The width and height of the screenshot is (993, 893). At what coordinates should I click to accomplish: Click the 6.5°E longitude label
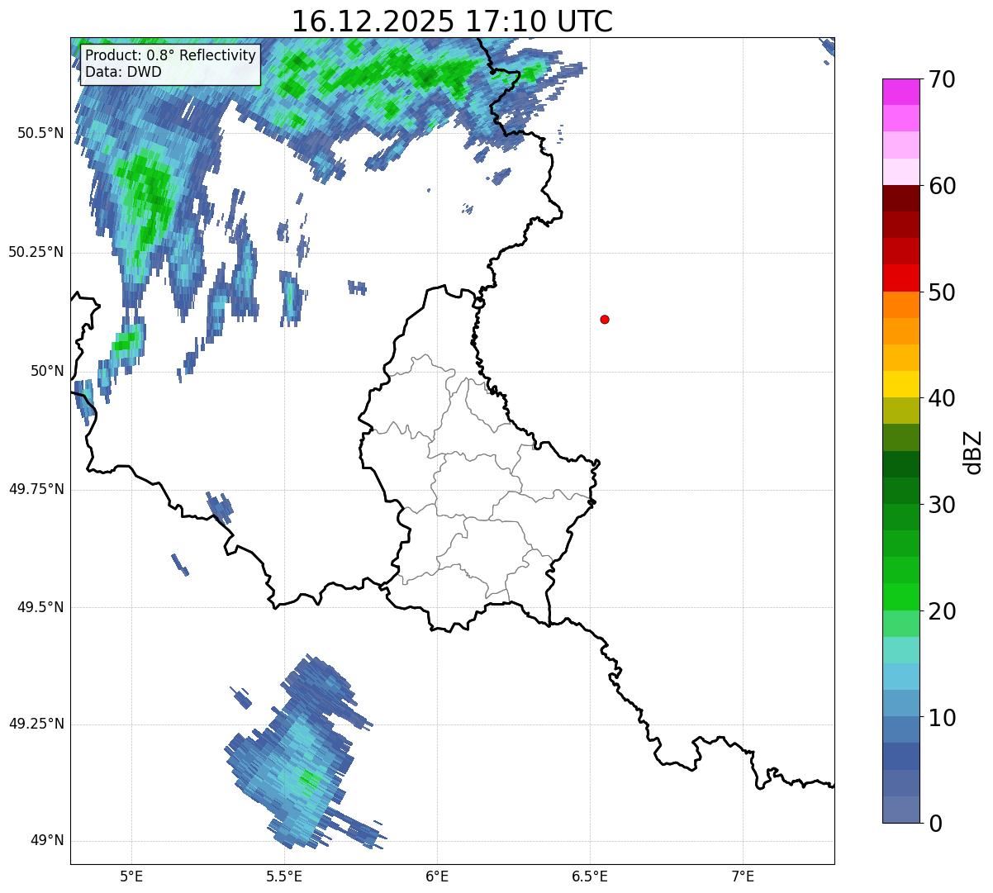(590, 876)
